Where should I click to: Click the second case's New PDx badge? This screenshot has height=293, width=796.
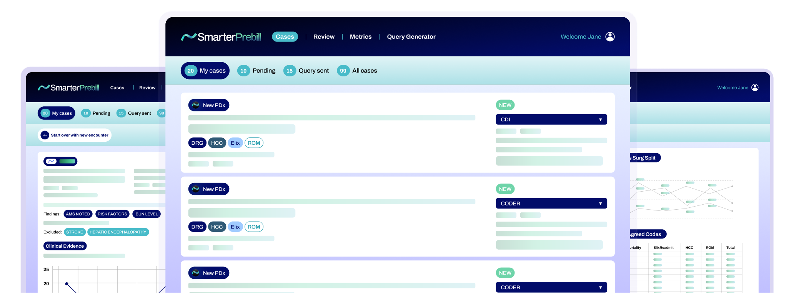[x=209, y=189]
